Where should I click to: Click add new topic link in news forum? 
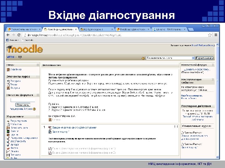coord(197,69)
